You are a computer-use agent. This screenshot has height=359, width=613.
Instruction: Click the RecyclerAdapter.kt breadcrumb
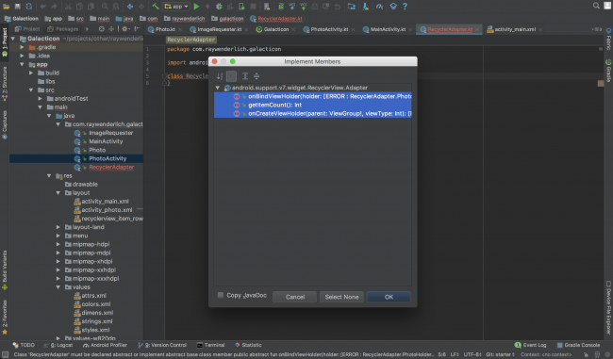pos(276,18)
